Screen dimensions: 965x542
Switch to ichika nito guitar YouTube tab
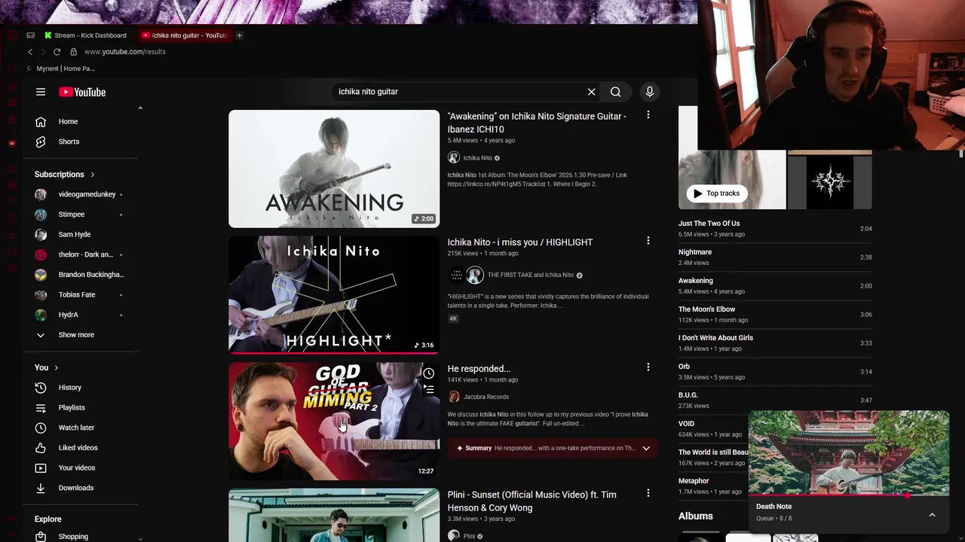[184, 35]
